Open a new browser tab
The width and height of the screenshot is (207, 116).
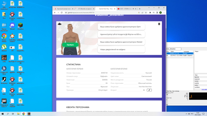click(x=140, y=9)
